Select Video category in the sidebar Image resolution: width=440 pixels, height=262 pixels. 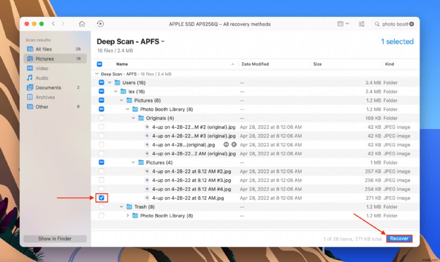[55, 68]
